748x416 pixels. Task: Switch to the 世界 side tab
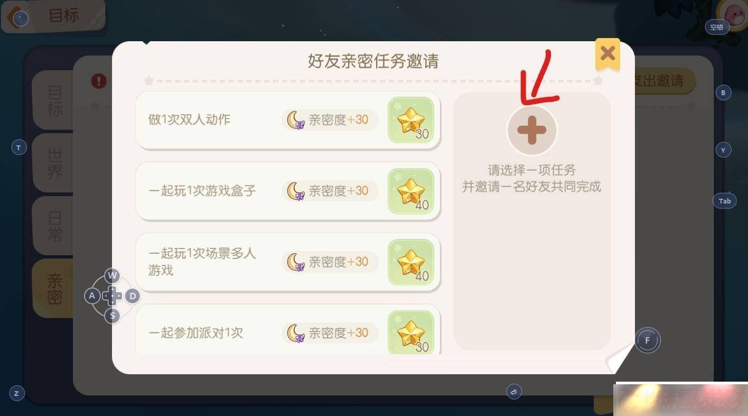point(53,163)
